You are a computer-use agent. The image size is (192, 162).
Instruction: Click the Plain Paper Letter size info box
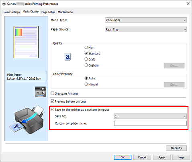(26, 77)
